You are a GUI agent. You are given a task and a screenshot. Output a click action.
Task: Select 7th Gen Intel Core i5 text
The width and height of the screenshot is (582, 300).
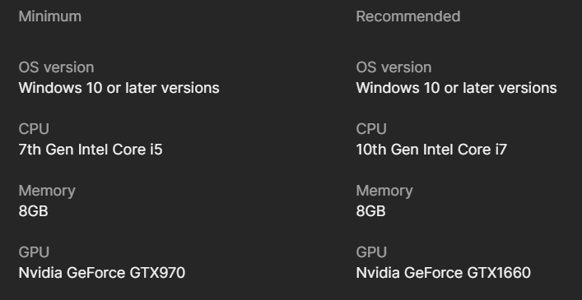click(91, 150)
